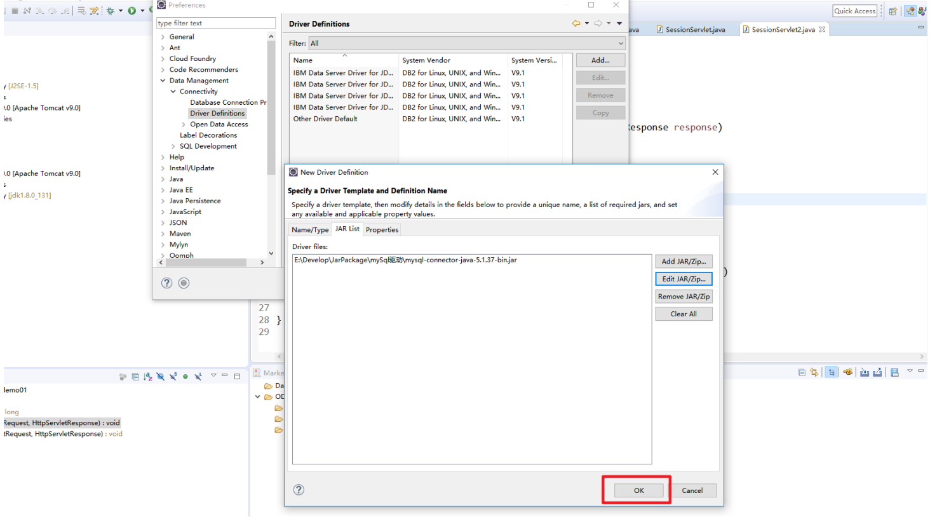Select the Java EE perspective icon

pos(910,11)
